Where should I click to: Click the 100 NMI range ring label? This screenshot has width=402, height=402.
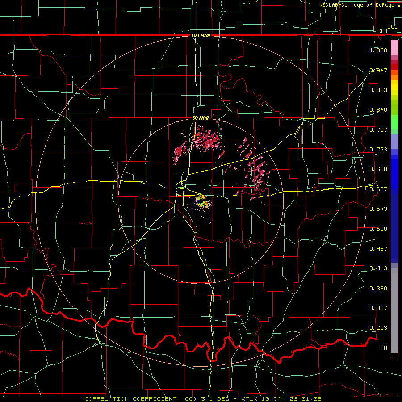point(201,35)
